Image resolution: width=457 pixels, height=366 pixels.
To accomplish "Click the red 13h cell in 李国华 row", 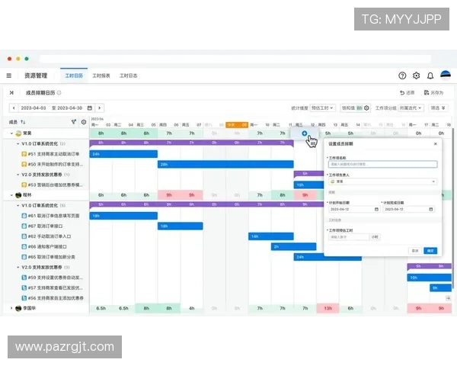I will point(328,308).
